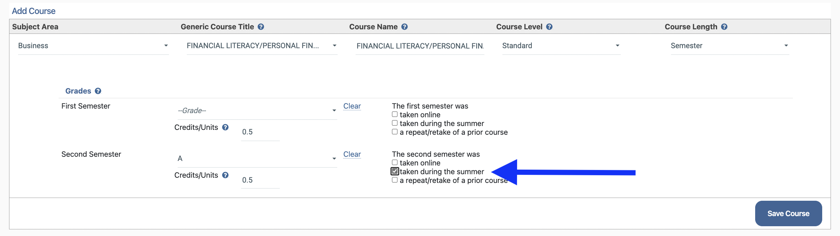Check first semester taken online
The image size is (840, 236).
click(x=395, y=115)
